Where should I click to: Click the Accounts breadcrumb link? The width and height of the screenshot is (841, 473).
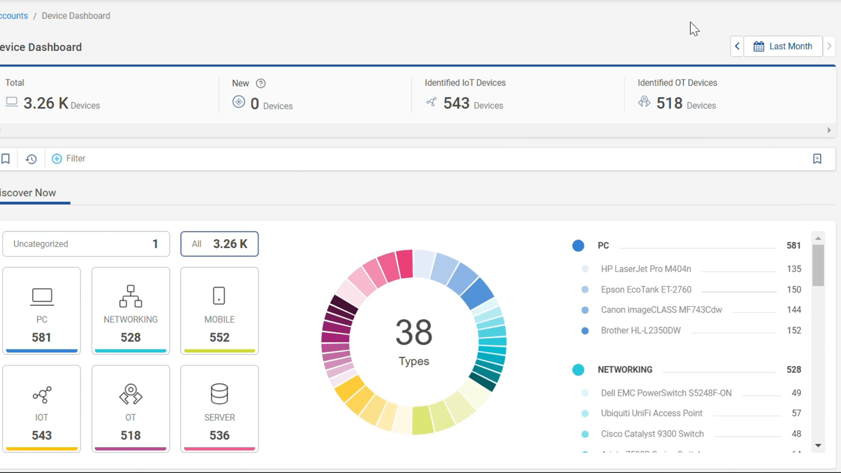point(13,16)
